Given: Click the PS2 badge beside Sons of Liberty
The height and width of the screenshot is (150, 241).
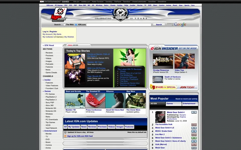Looking at the screenshot, I should click(x=194, y=141).
